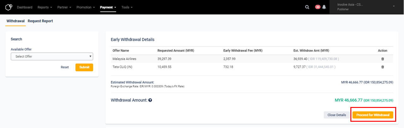Open the search magnifier icon
Viewport: 404px width, 128px height.
tap(307, 7)
